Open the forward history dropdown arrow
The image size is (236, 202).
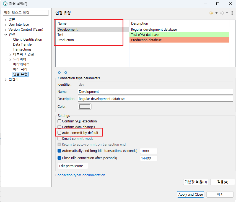point(227,13)
